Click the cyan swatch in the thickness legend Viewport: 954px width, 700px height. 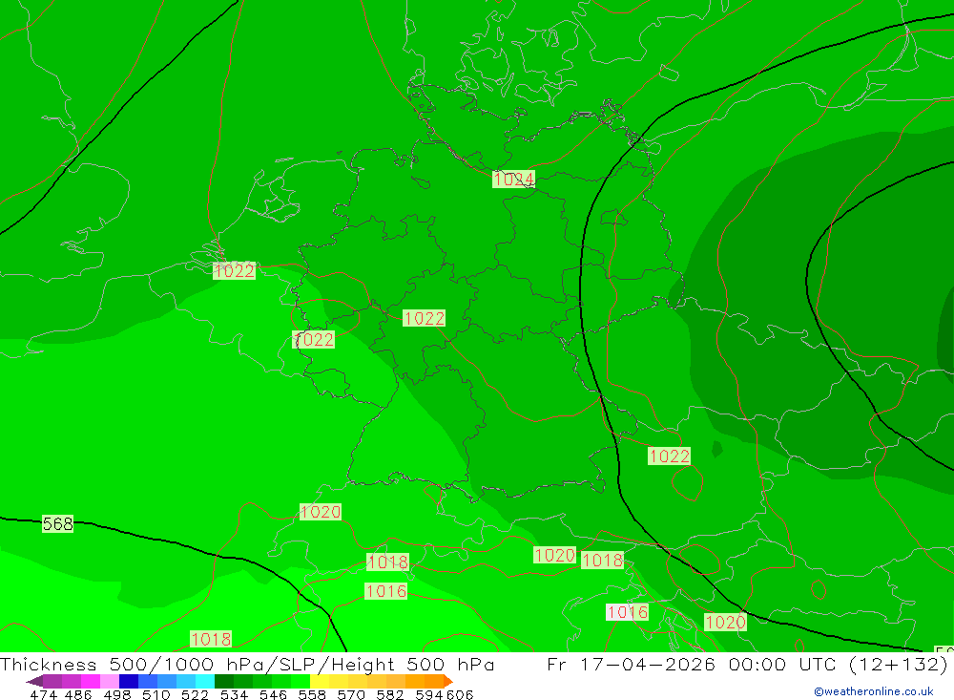point(205,681)
